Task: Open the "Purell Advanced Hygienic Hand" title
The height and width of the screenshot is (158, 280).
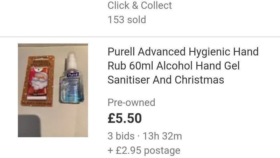Action: coord(183,52)
